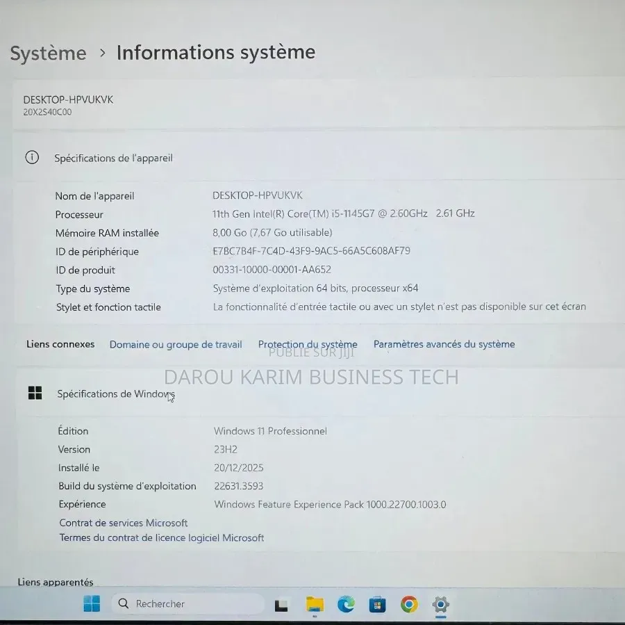Screen dimensions: 625x625
Task: Click the Liens apparentés heading
Action: pyautogui.click(x=56, y=582)
